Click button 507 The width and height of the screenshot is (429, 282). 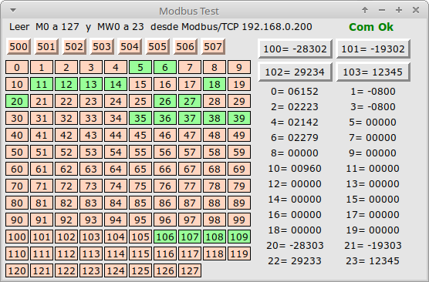tap(213, 46)
